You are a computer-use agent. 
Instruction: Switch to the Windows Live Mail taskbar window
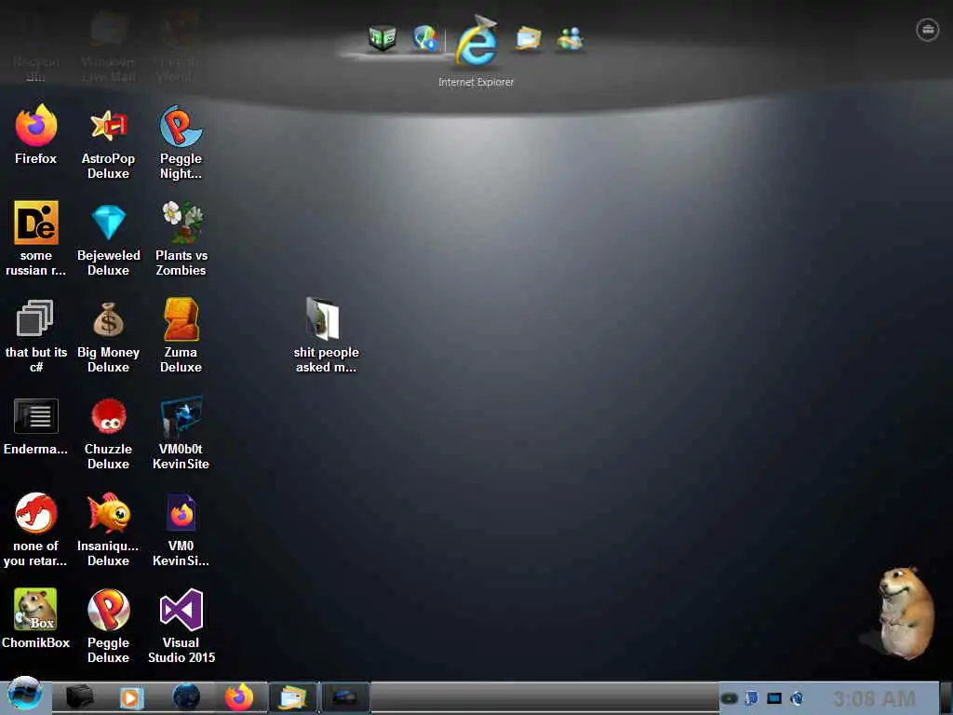[x=293, y=697]
